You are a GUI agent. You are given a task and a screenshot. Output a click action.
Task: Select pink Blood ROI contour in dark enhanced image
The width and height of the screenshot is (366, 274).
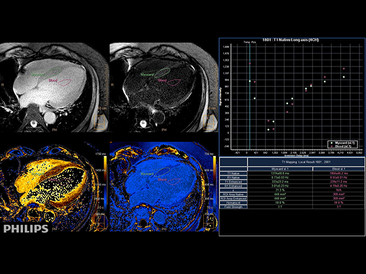(x=174, y=82)
